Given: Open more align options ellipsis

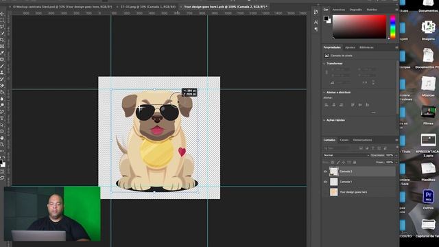Looking at the screenshot, I should [x=373, y=113].
